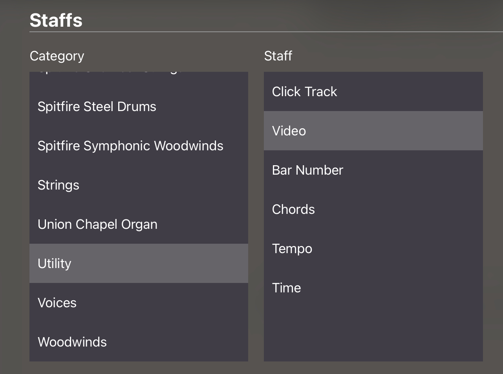Pick the Chords staff

point(373,209)
